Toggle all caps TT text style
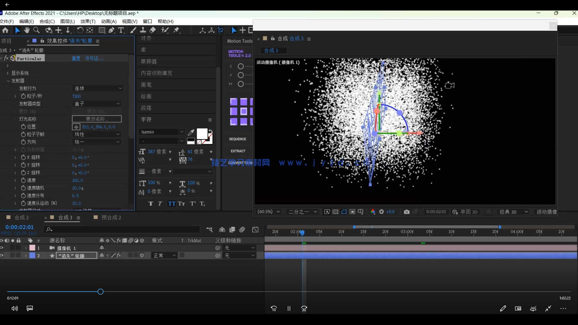The width and height of the screenshot is (578, 325). (x=172, y=204)
